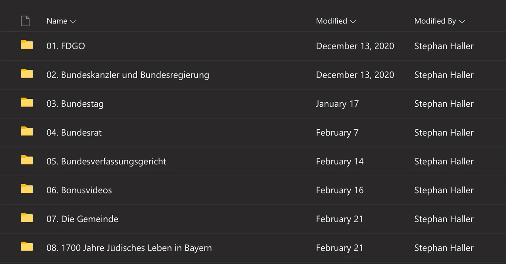506x264 pixels.
Task: Open the 01. FDGO folder
Action: pos(66,46)
